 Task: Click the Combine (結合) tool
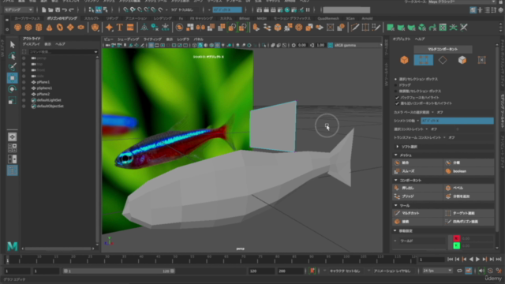(x=417, y=163)
